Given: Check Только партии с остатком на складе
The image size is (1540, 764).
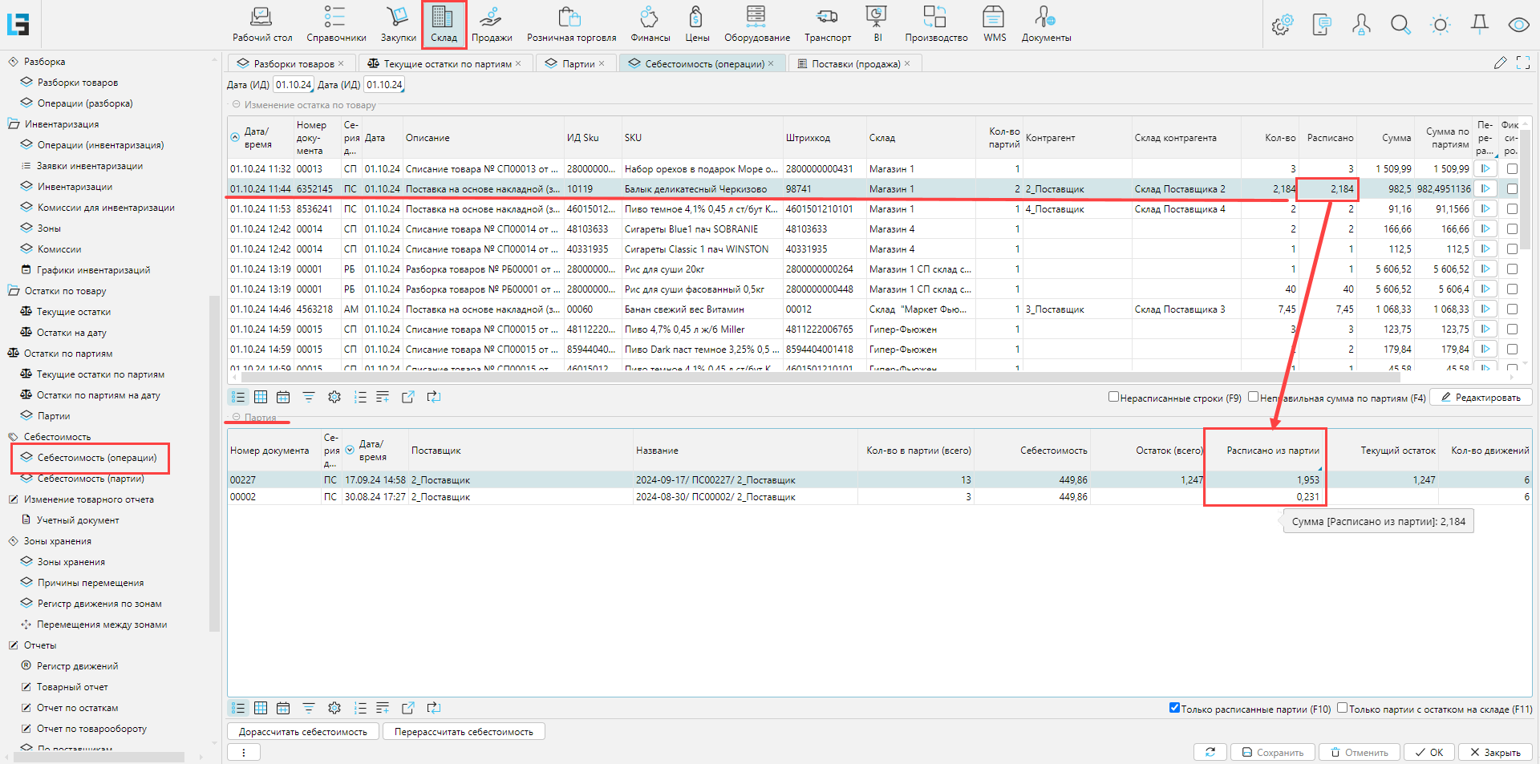Looking at the screenshot, I should [1342, 708].
